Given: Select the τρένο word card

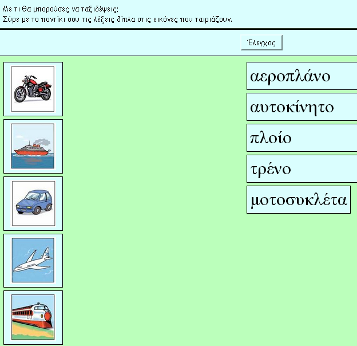Looking at the screenshot, I should coord(302,169).
